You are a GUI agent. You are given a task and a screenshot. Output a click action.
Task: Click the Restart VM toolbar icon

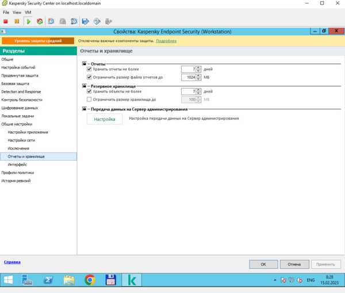[x=40, y=21]
